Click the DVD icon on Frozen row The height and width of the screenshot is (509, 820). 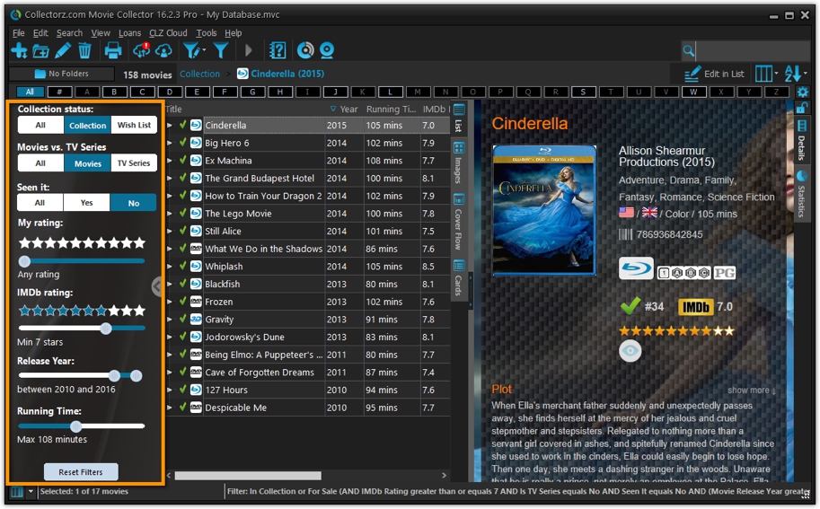pos(196,302)
